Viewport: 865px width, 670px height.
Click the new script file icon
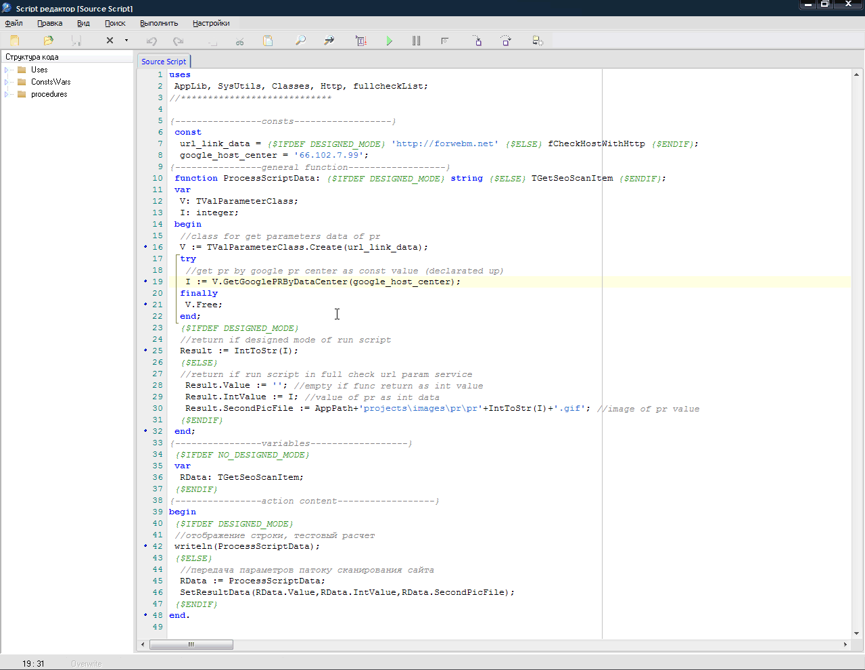coord(15,41)
